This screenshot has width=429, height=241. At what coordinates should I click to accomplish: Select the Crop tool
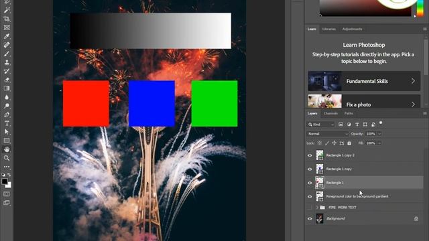[x=7, y=19]
